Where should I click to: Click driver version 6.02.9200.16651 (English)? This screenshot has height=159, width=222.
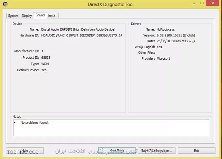[176, 35]
